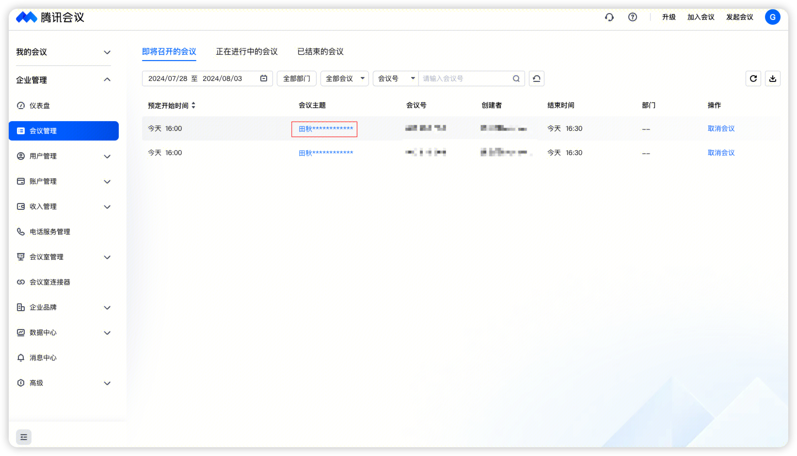Click the 消息中心 bell icon
797x456 pixels.
point(21,358)
